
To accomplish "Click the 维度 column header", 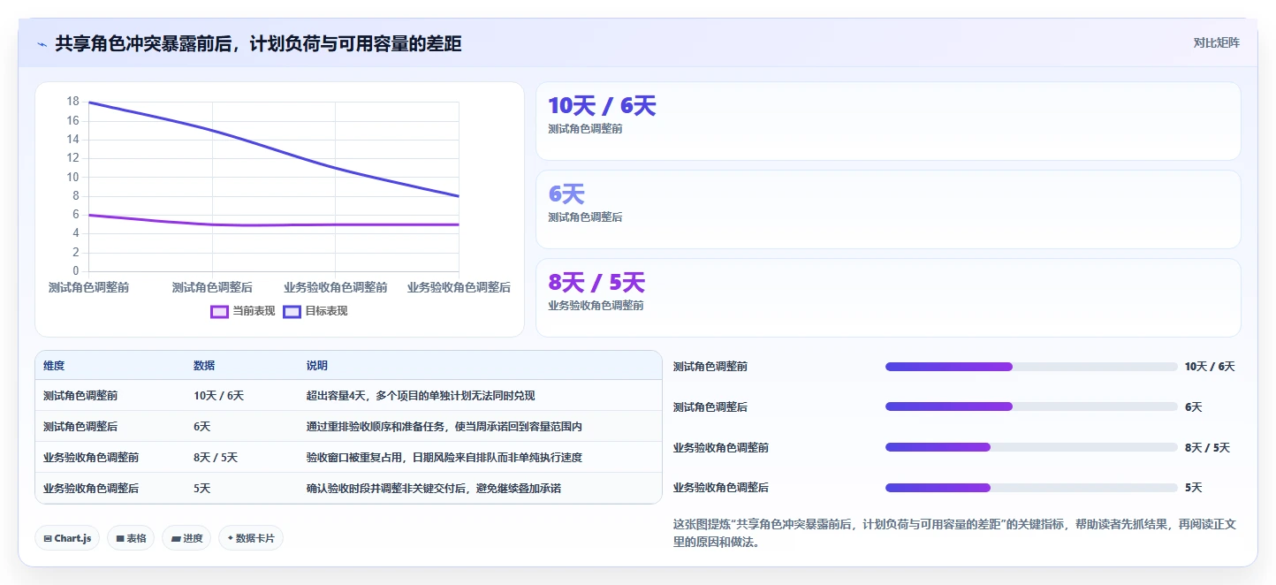I will click(54, 366).
